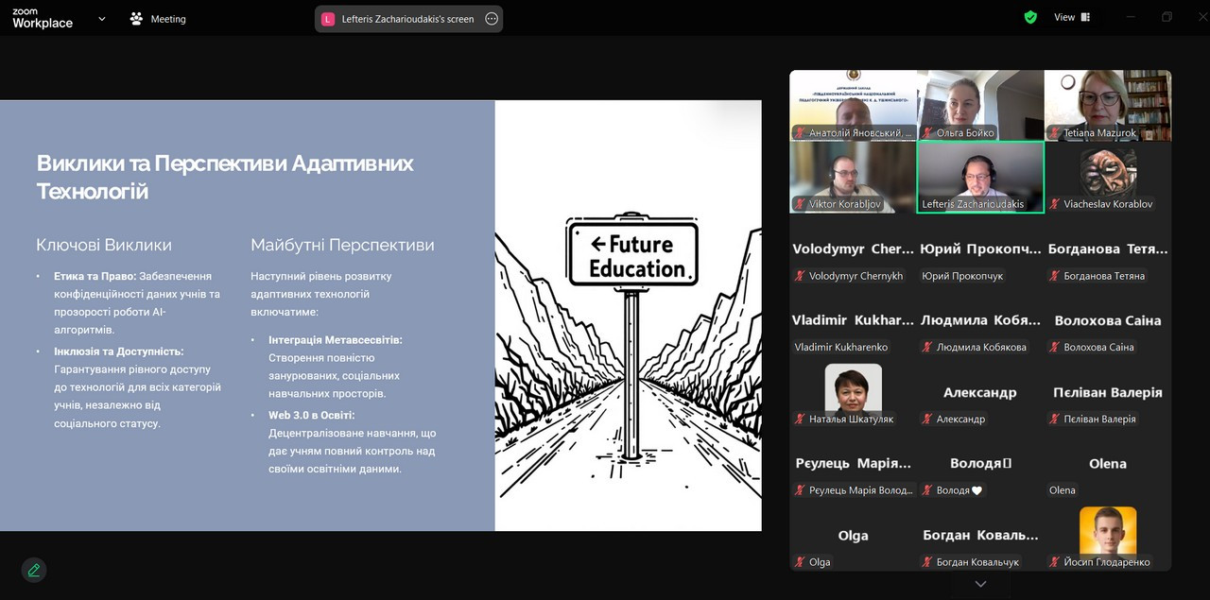Image resolution: width=1210 pixels, height=600 pixels.
Task: Restore the Zoom window size
Action: click(1167, 17)
